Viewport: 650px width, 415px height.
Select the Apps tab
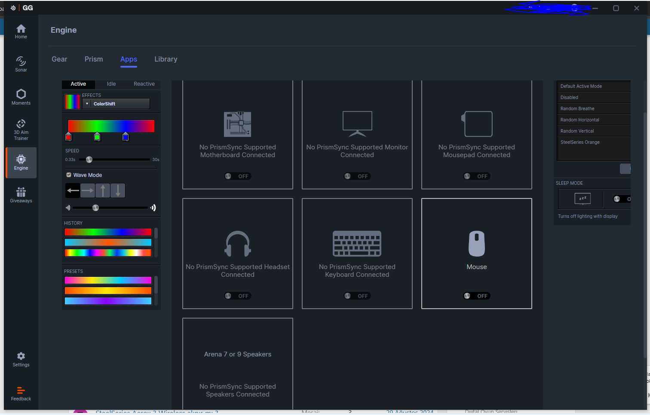point(129,59)
